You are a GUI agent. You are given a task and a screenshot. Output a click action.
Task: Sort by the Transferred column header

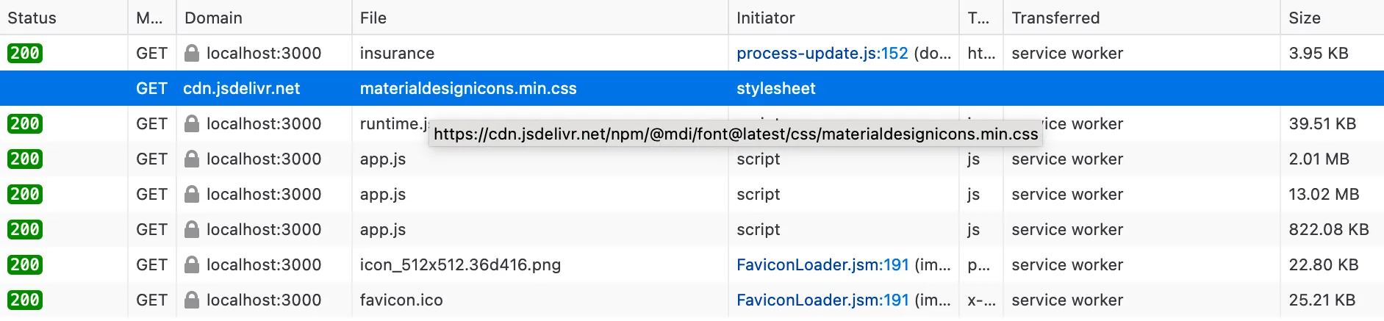(1055, 18)
